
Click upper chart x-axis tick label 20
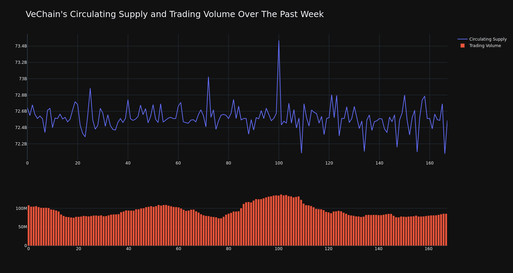click(78, 163)
